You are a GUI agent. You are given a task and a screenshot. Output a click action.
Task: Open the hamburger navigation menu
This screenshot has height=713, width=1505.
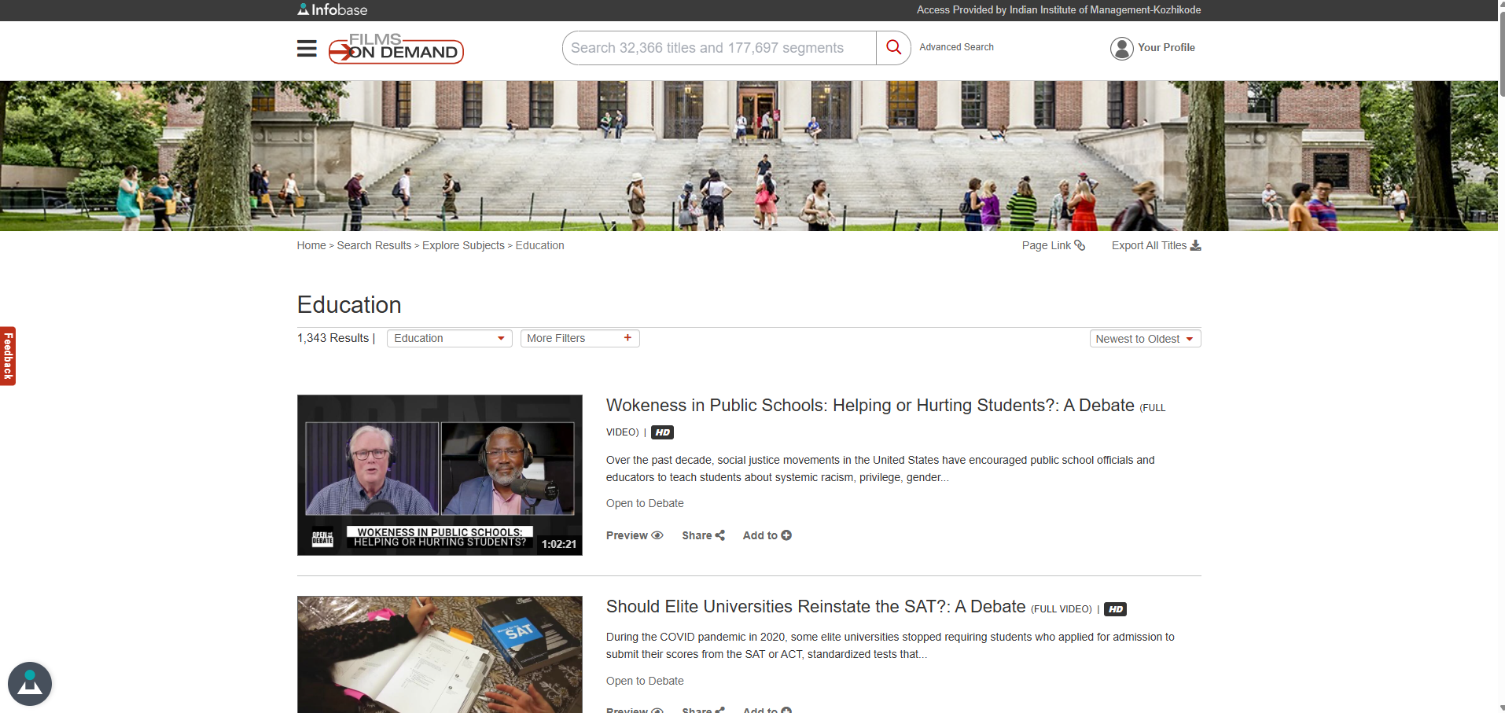[307, 49]
